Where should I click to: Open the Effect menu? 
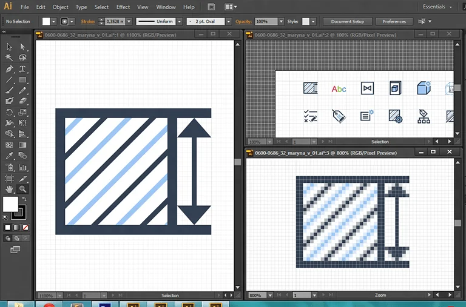123,7
